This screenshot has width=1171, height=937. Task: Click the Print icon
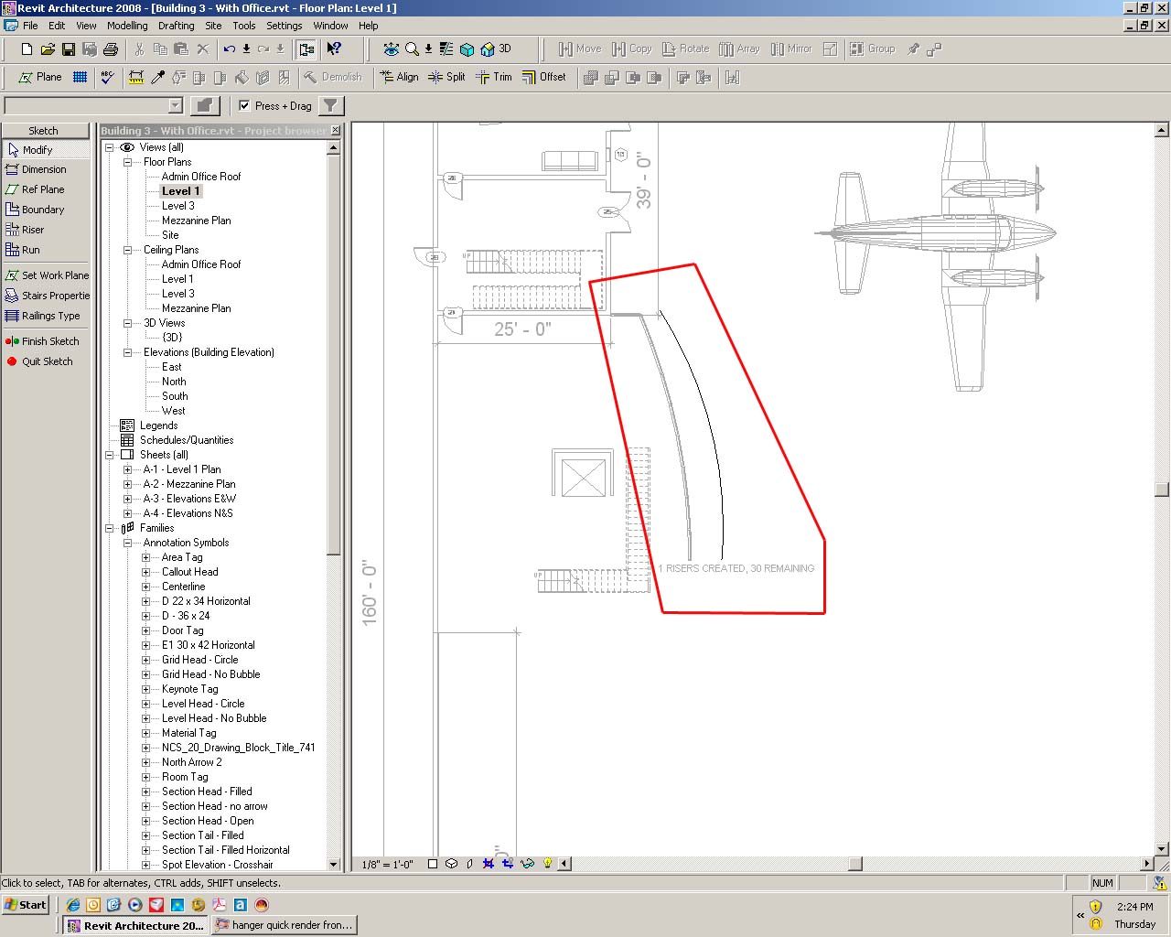pyautogui.click(x=111, y=49)
